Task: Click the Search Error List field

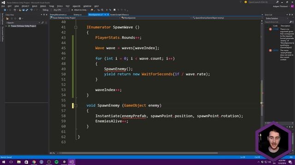Action: click(277, 22)
